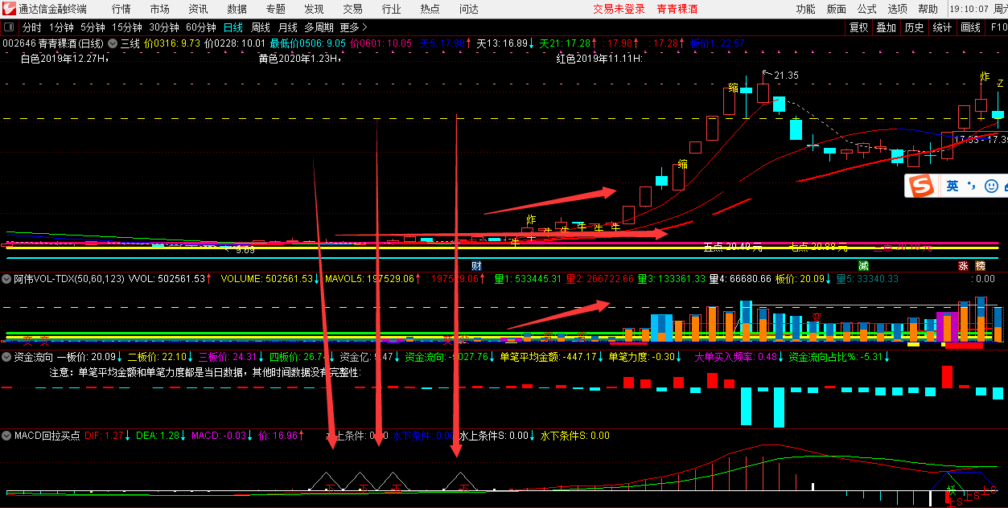Viewport: 1008px width, 508px height.
Task: Expand the MACD回拉买点 indicator dropdown
Action: pos(8,436)
